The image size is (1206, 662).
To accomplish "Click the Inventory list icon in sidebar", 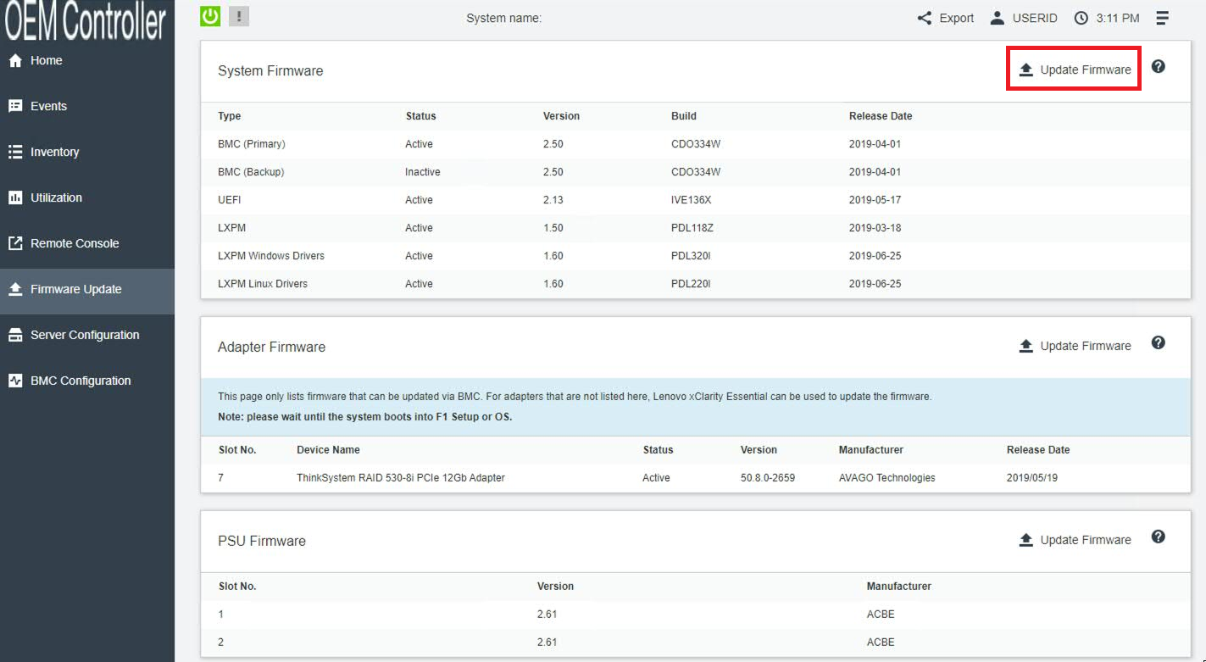I will 14,152.
